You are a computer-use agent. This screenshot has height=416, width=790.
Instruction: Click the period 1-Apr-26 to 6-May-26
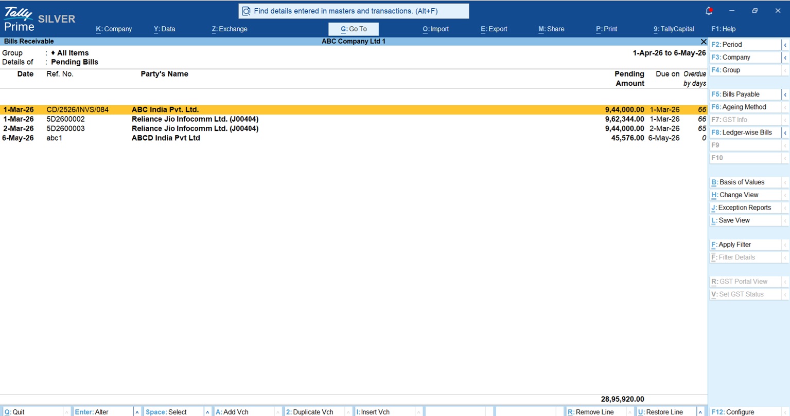[669, 53]
